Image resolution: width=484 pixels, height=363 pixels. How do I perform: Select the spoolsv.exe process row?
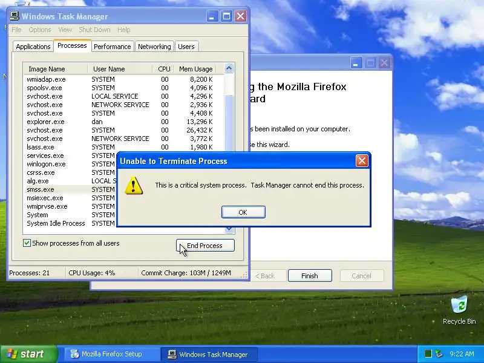tap(123, 88)
